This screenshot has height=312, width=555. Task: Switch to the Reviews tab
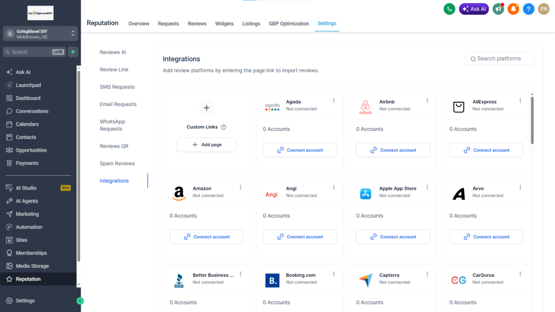click(197, 24)
